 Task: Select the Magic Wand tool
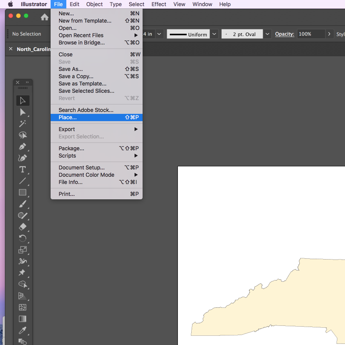pyautogui.click(x=23, y=124)
